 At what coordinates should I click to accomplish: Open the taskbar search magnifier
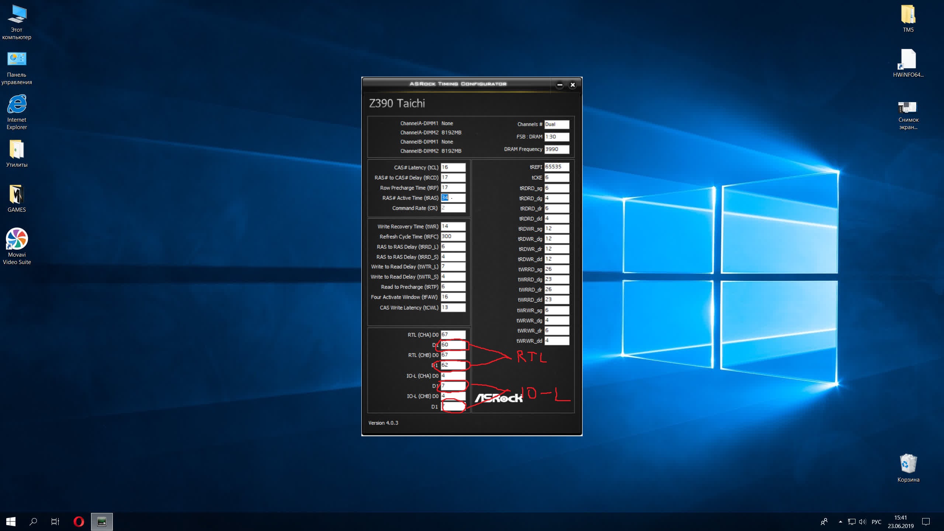pyautogui.click(x=33, y=521)
